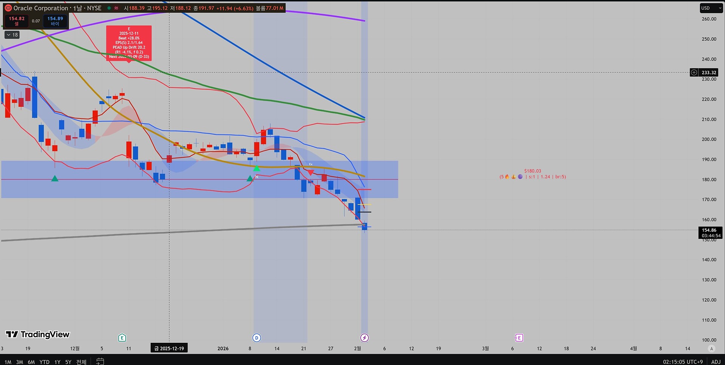Open the green E earnings marker near date 11
This screenshot has height=365, width=725.
coord(122,338)
